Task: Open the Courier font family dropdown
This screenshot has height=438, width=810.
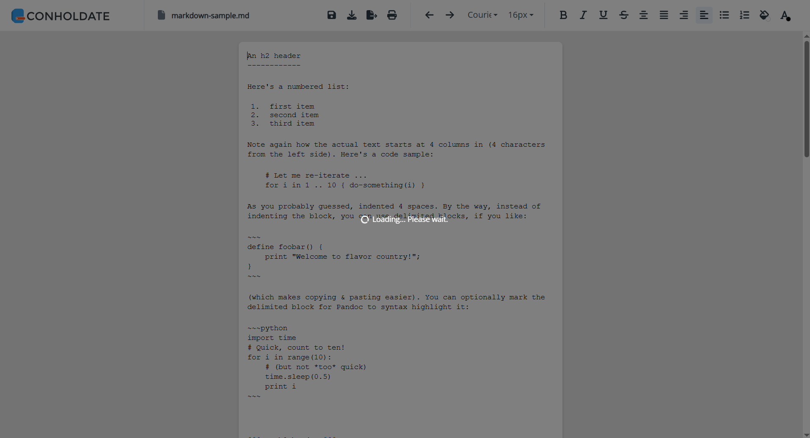Action: (x=482, y=15)
